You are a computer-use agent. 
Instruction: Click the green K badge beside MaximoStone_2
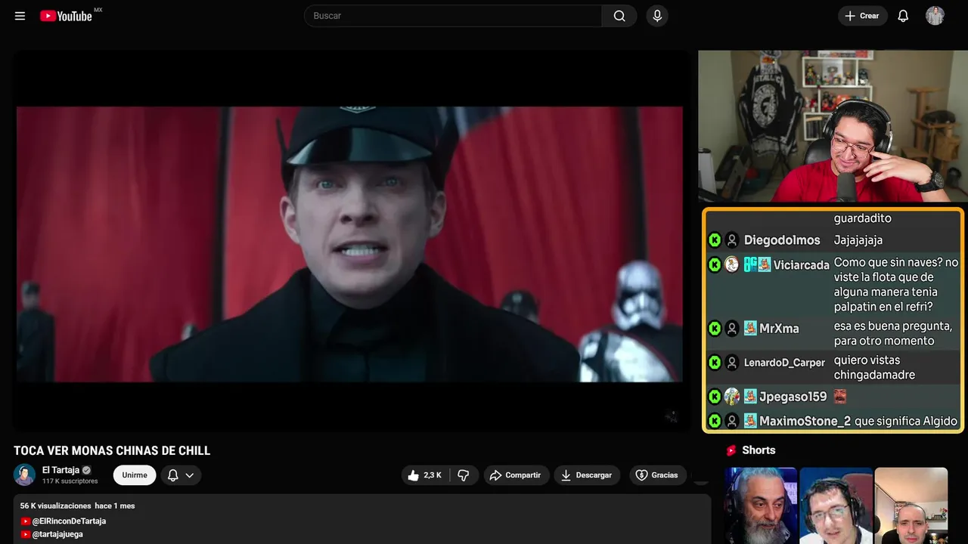tap(715, 421)
